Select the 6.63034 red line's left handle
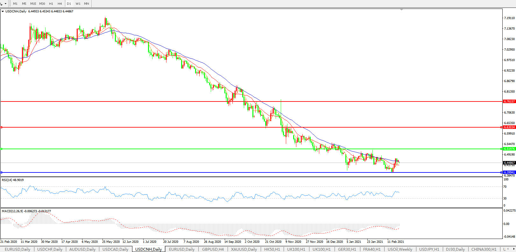The height and width of the screenshot is (252, 516). [2, 127]
